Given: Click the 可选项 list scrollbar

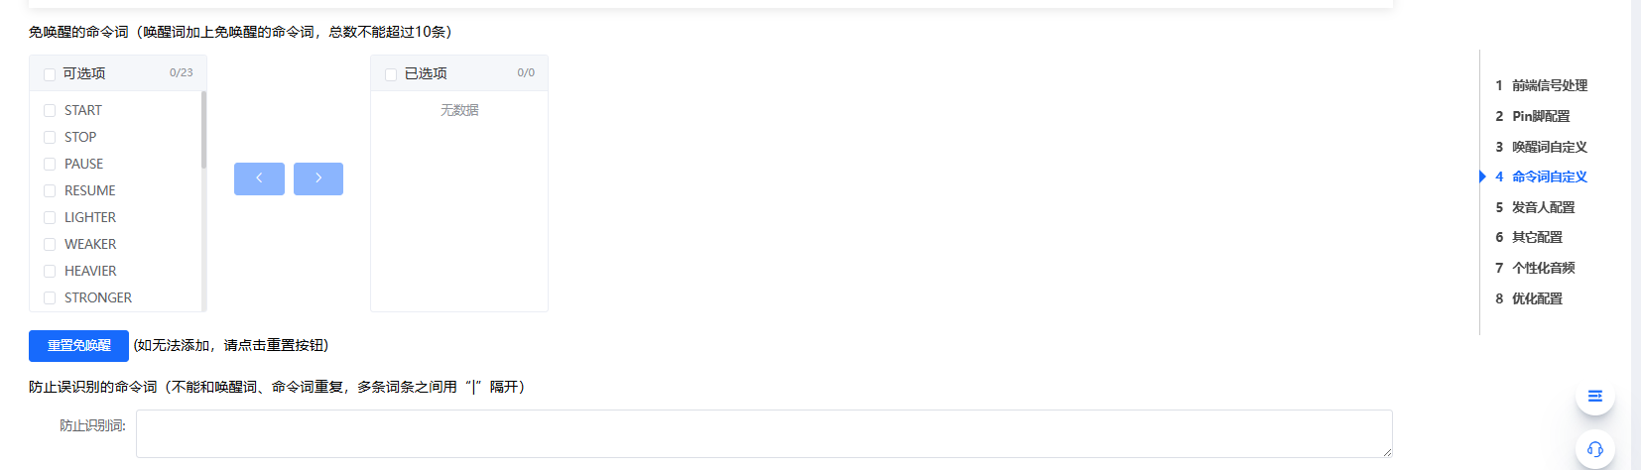Looking at the screenshot, I should point(203,130).
